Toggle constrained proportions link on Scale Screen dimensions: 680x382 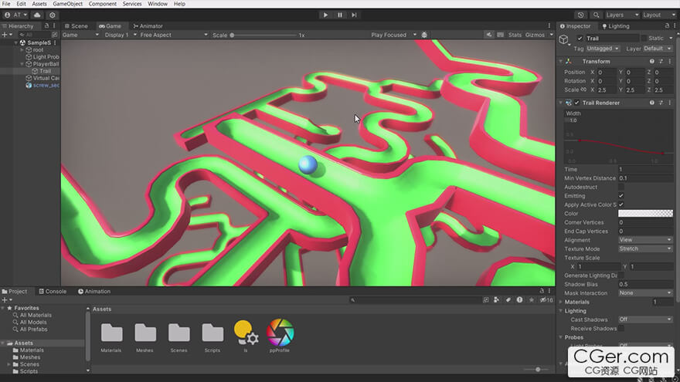583,90
